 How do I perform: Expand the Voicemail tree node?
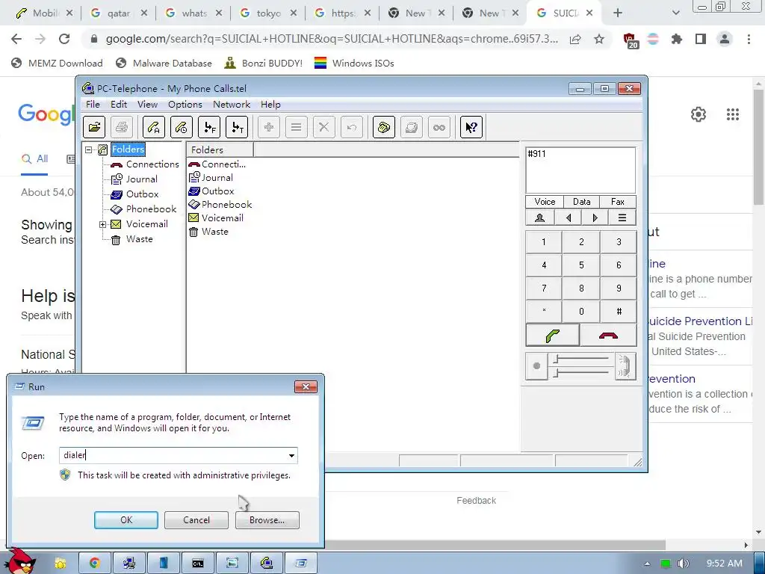pos(102,224)
